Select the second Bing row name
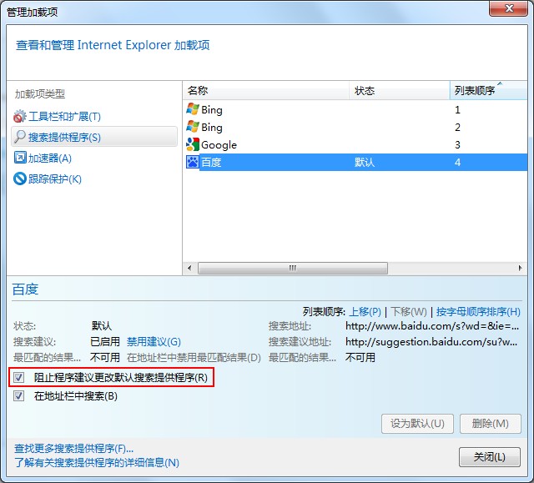The height and width of the screenshot is (483, 534). [212, 128]
